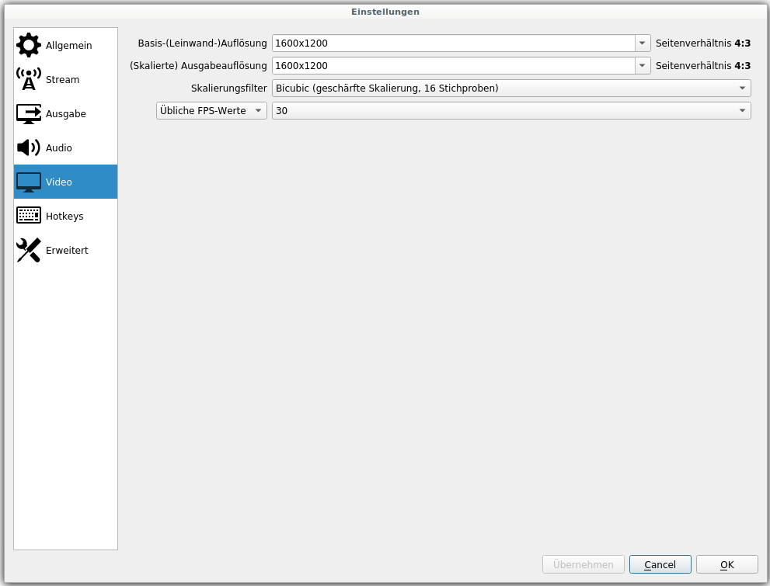Open the (Skalierte) Ausgabeauflösung dropdown arrow
This screenshot has width=770, height=586.
[643, 66]
